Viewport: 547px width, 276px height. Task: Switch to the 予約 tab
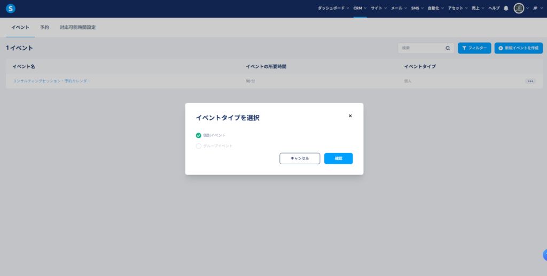[x=44, y=27]
